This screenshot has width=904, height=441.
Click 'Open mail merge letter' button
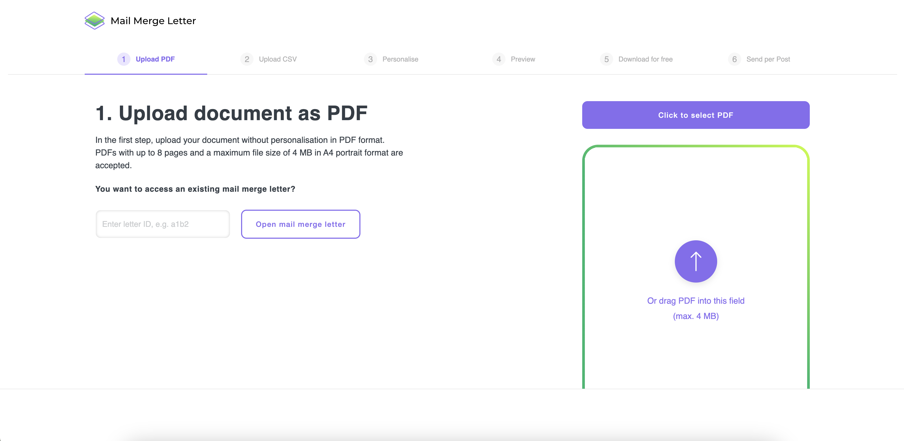pyautogui.click(x=300, y=224)
